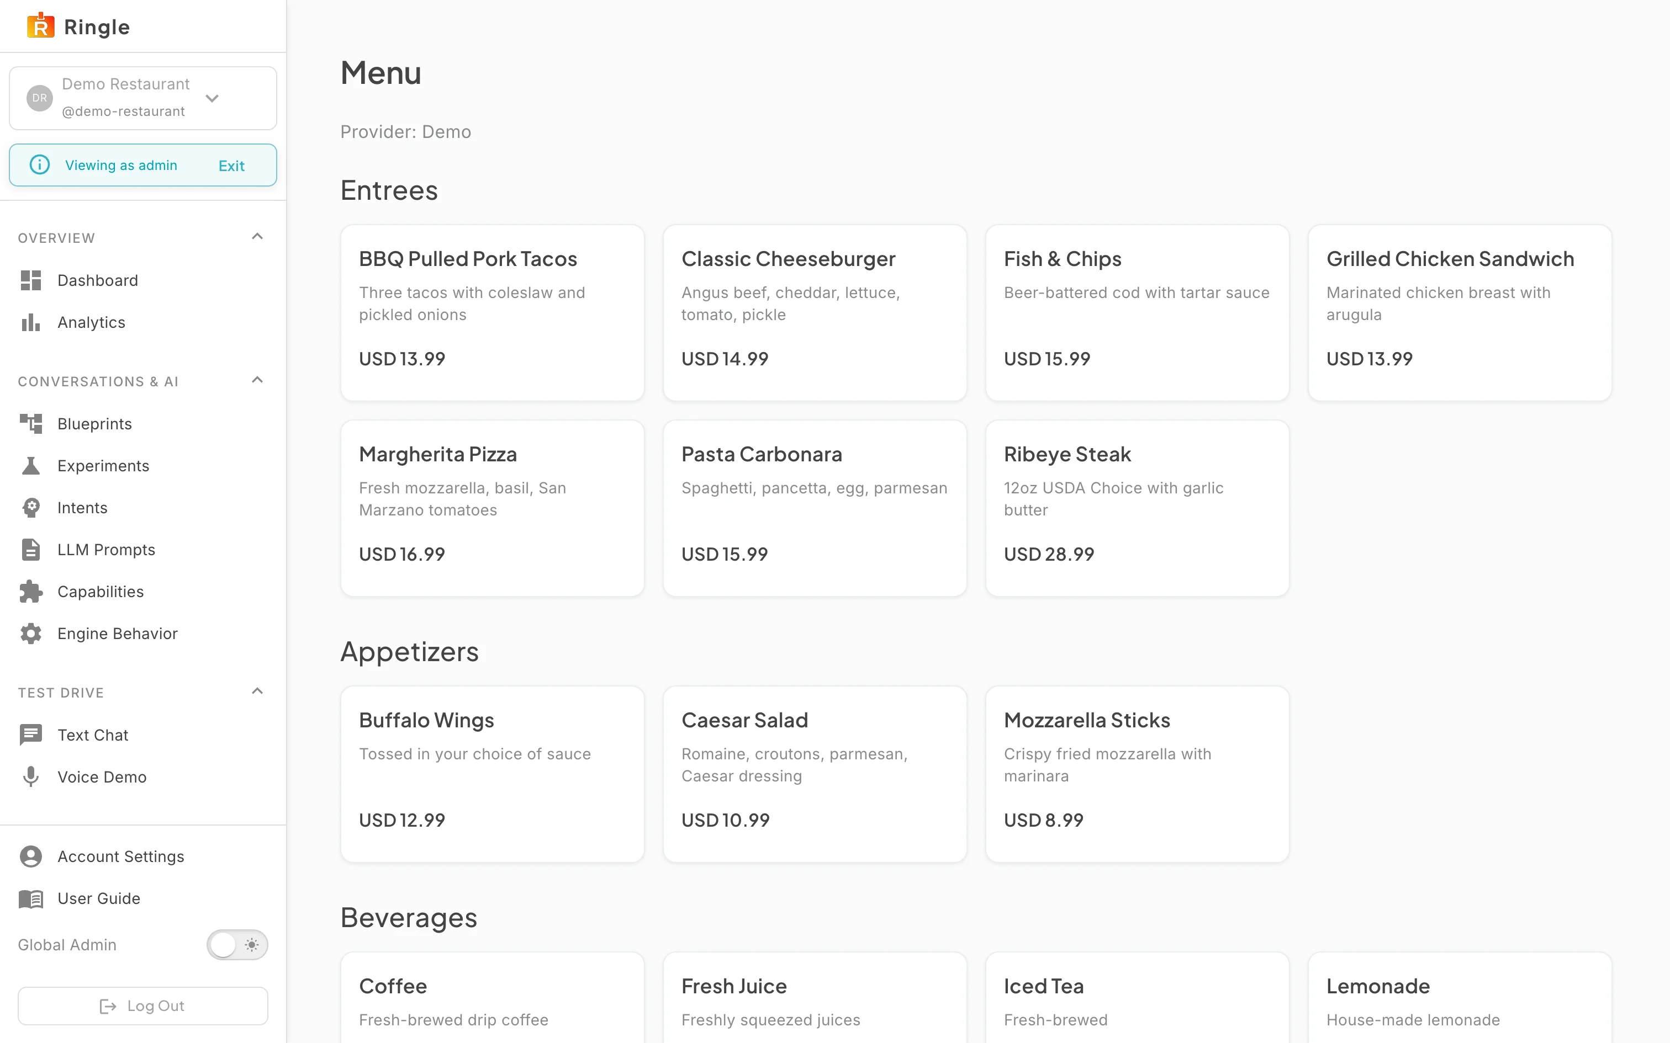1670x1043 pixels.
Task: Select the Pasta Carbonara card
Action: tap(815, 508)
